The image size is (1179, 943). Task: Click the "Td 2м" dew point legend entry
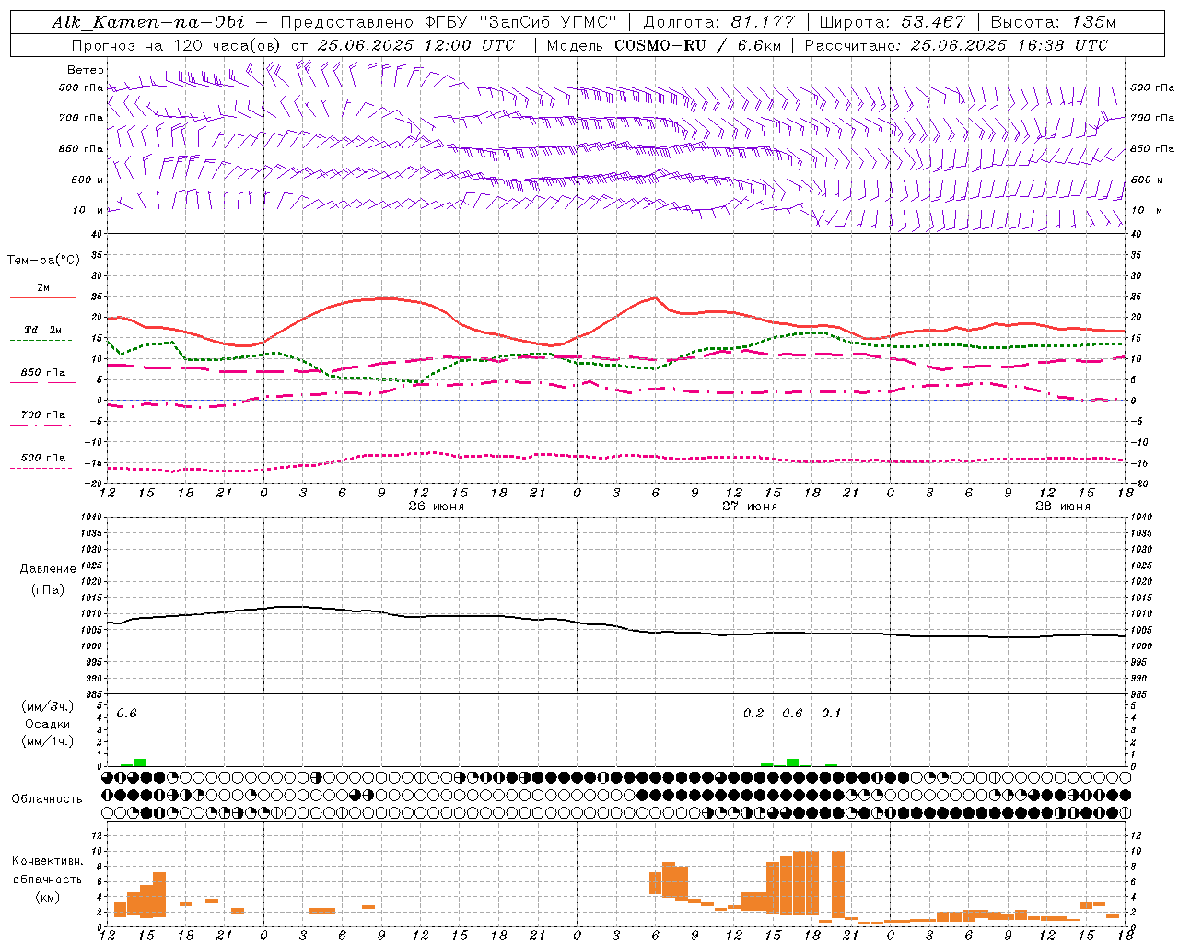[x=43, y=330]
